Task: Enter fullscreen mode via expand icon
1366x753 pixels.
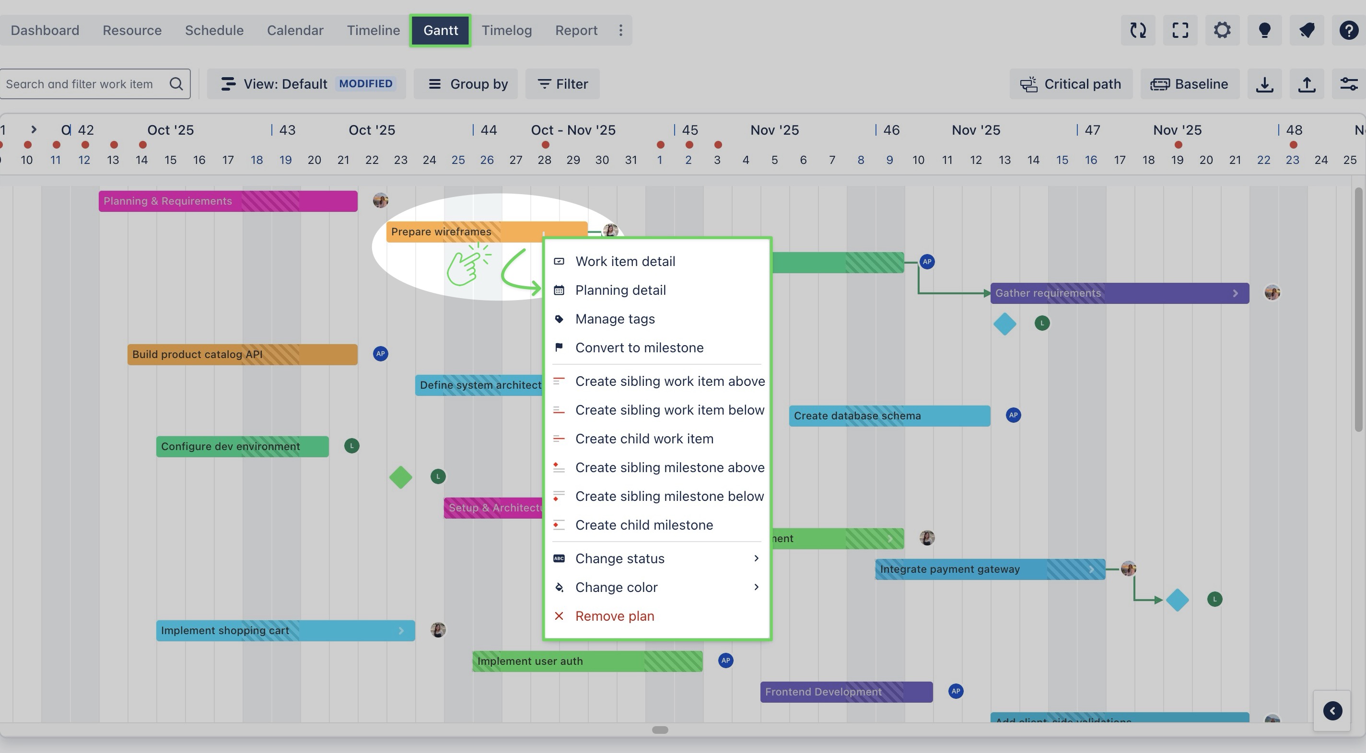Action: (1180, 30)
